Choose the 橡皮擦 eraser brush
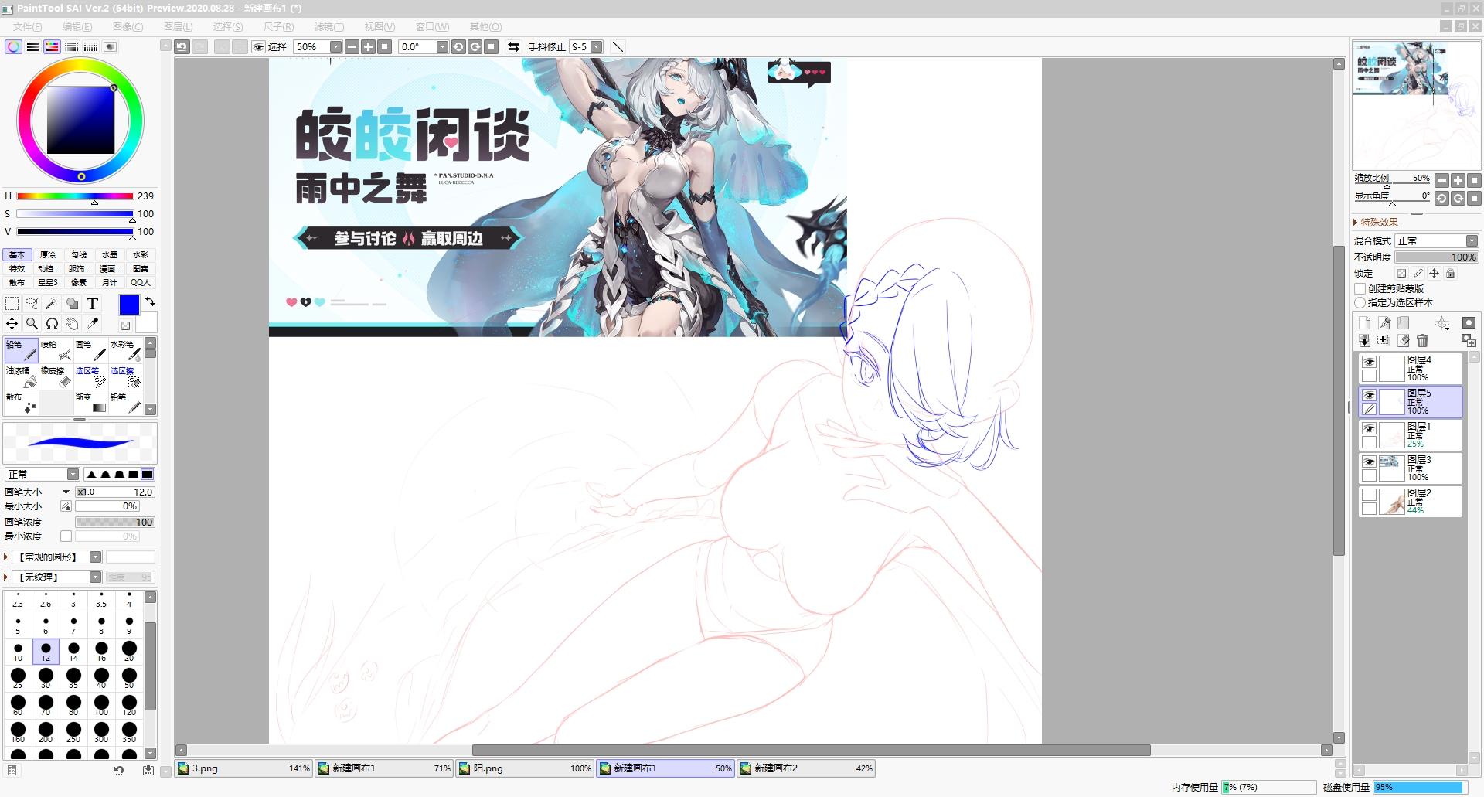The image size is (1484, 797). click(x=56, y=377)
